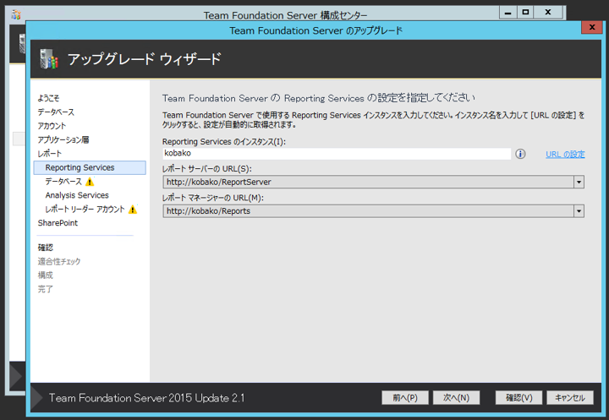609x420 pixels.
Task: Close the 構成センター background window
Action: pyautogui.click(x=547, y=13)
